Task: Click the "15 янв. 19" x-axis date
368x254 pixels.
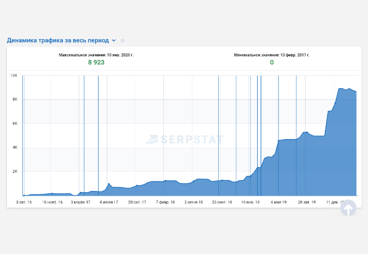Action: pyautogui.click(x=250, y=202)
